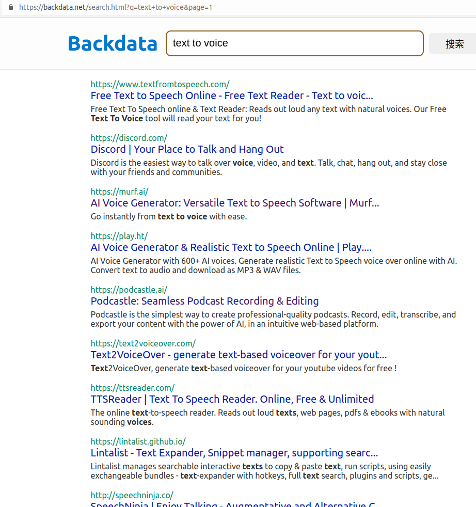The height and width of the screenshot is (507, 476).
Task: Click snippet 'Go instantly from text to voice'
Action: click(x=169, y=217)
